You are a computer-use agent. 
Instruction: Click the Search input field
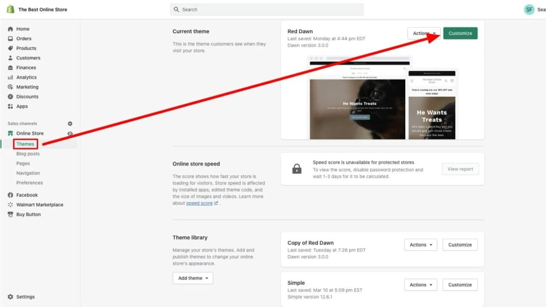(x=267, y=9)
